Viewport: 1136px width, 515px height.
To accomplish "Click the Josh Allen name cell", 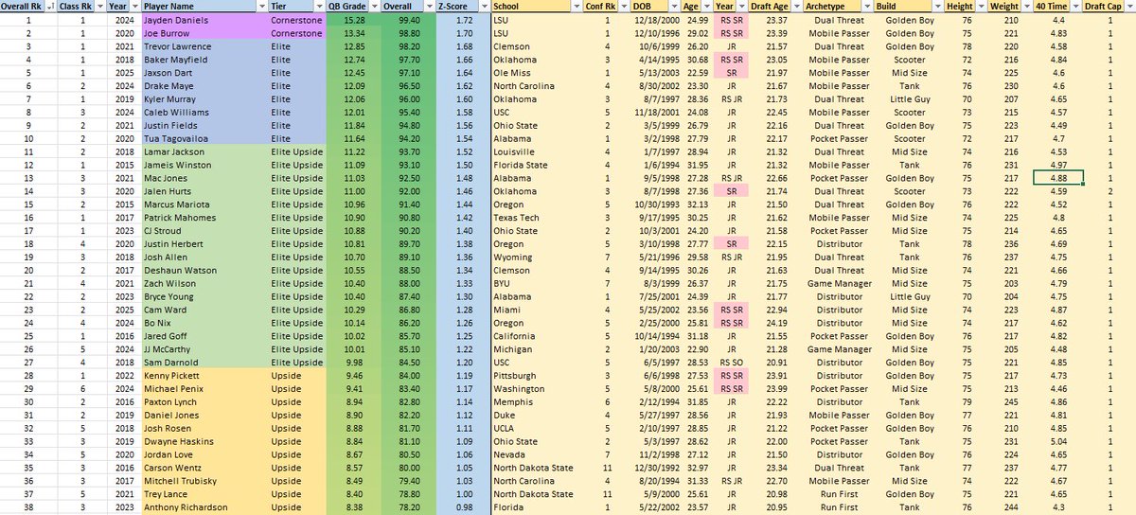I will click(x=204, y=257).
